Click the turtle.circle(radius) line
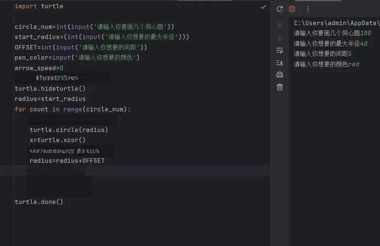The image size is (380, 246). click(x=69, y=130)
